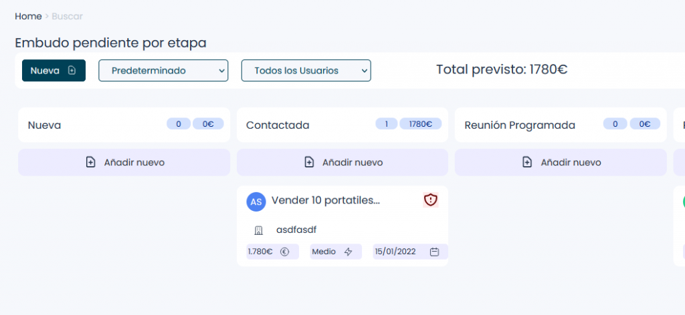685x315 pixels.
Task: Click the AS avatar on the opportunity card
Action: pyautogui.click(x=256, y=202)
